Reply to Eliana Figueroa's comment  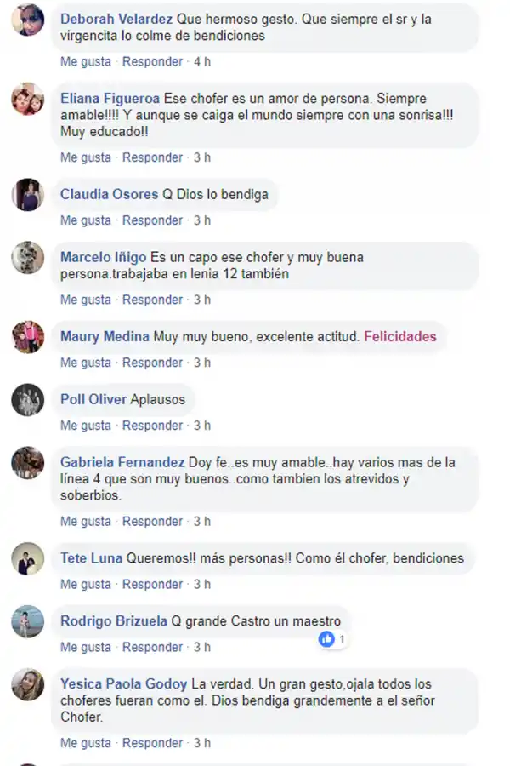click(152, 157)
